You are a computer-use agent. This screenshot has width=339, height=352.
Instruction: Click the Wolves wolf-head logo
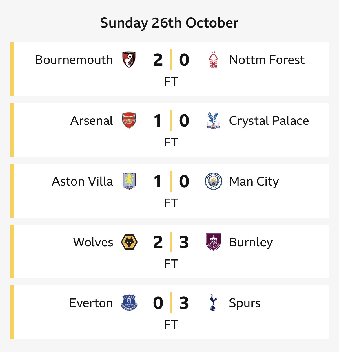[129, 242]
